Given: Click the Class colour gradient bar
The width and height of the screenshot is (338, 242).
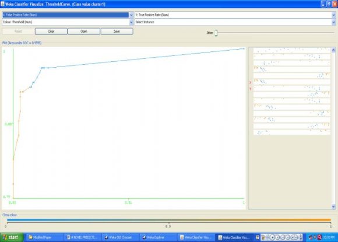Looking at the screenshot, I should pos(169,220).
